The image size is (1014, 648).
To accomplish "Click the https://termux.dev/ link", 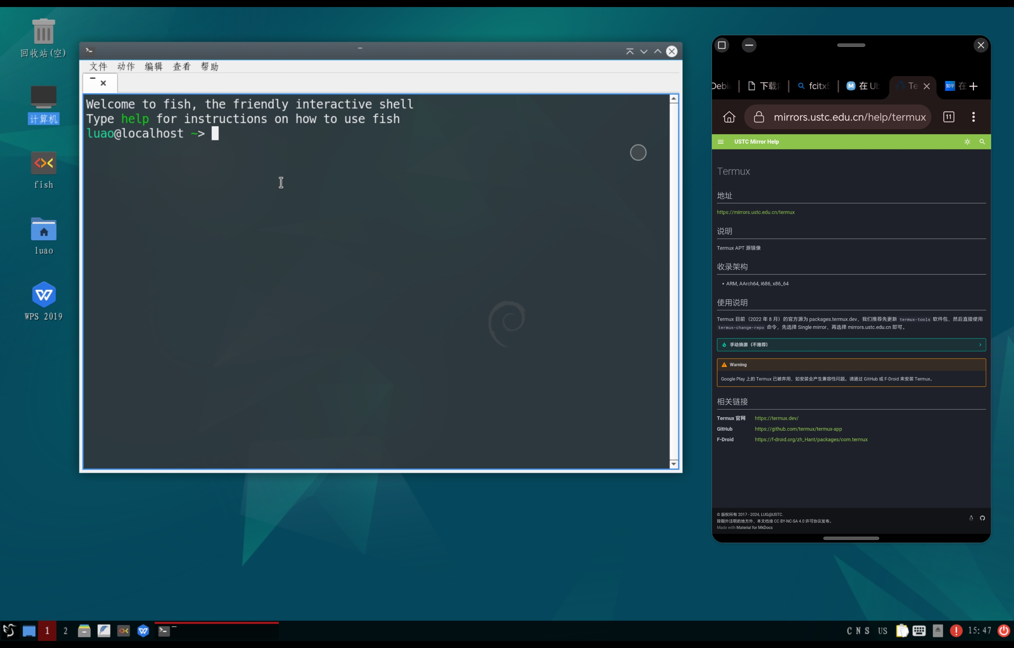I will [x=776, y=418].
